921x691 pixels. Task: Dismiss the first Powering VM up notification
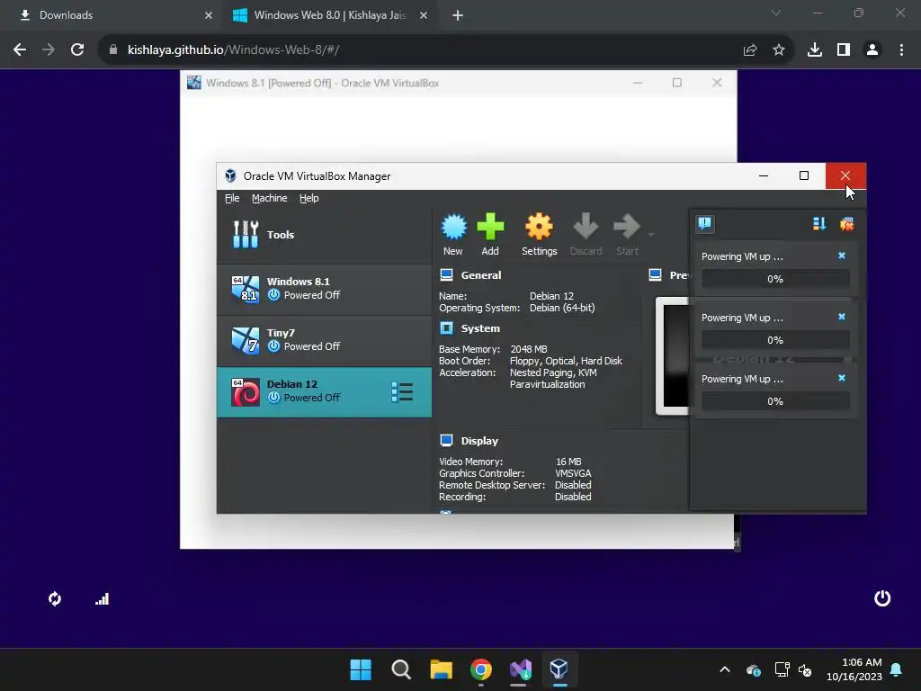[x=842, y=256]
